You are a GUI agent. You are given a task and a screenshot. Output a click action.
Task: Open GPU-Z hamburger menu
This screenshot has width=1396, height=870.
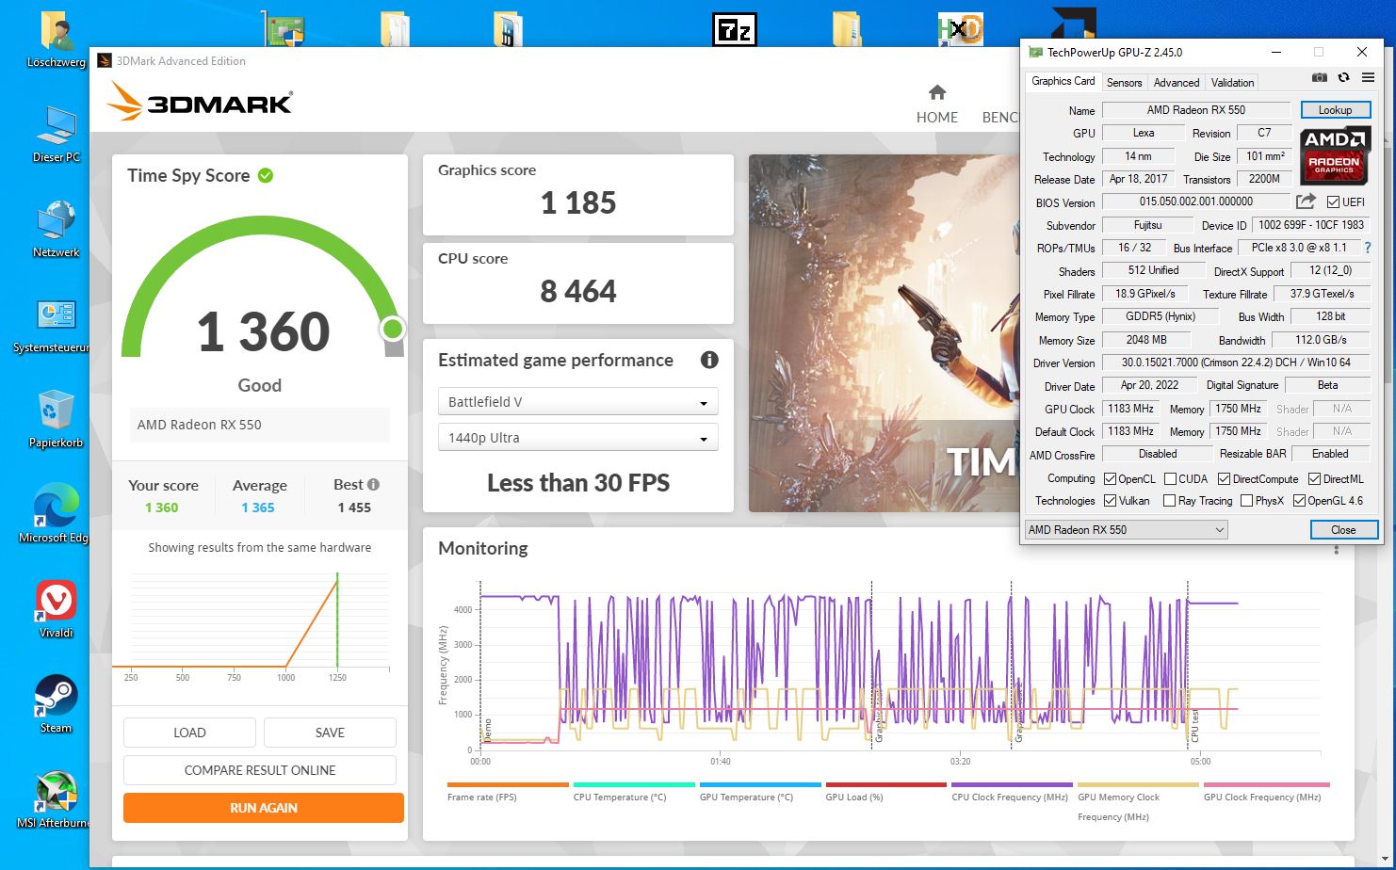[x=1368, y=77]
